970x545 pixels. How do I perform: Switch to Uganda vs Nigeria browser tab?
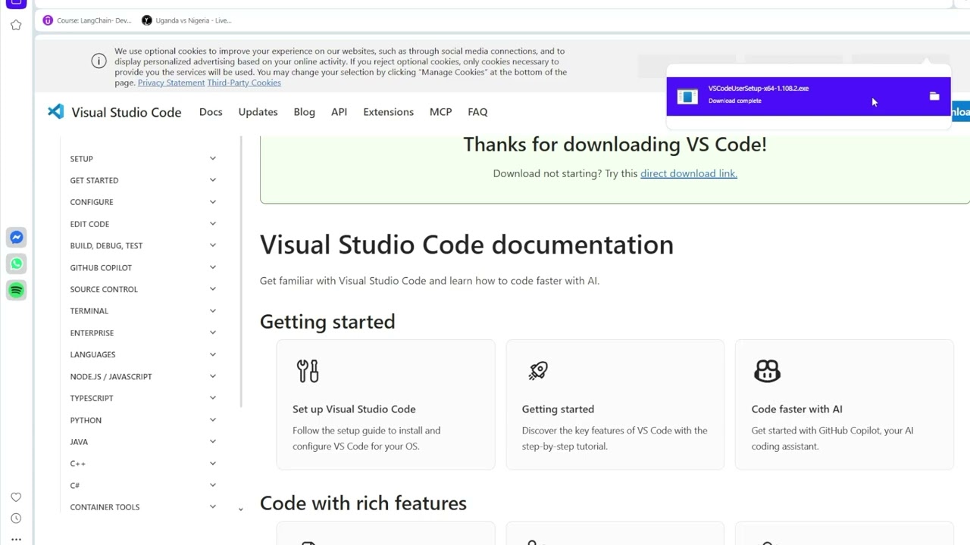click(186, 20)
